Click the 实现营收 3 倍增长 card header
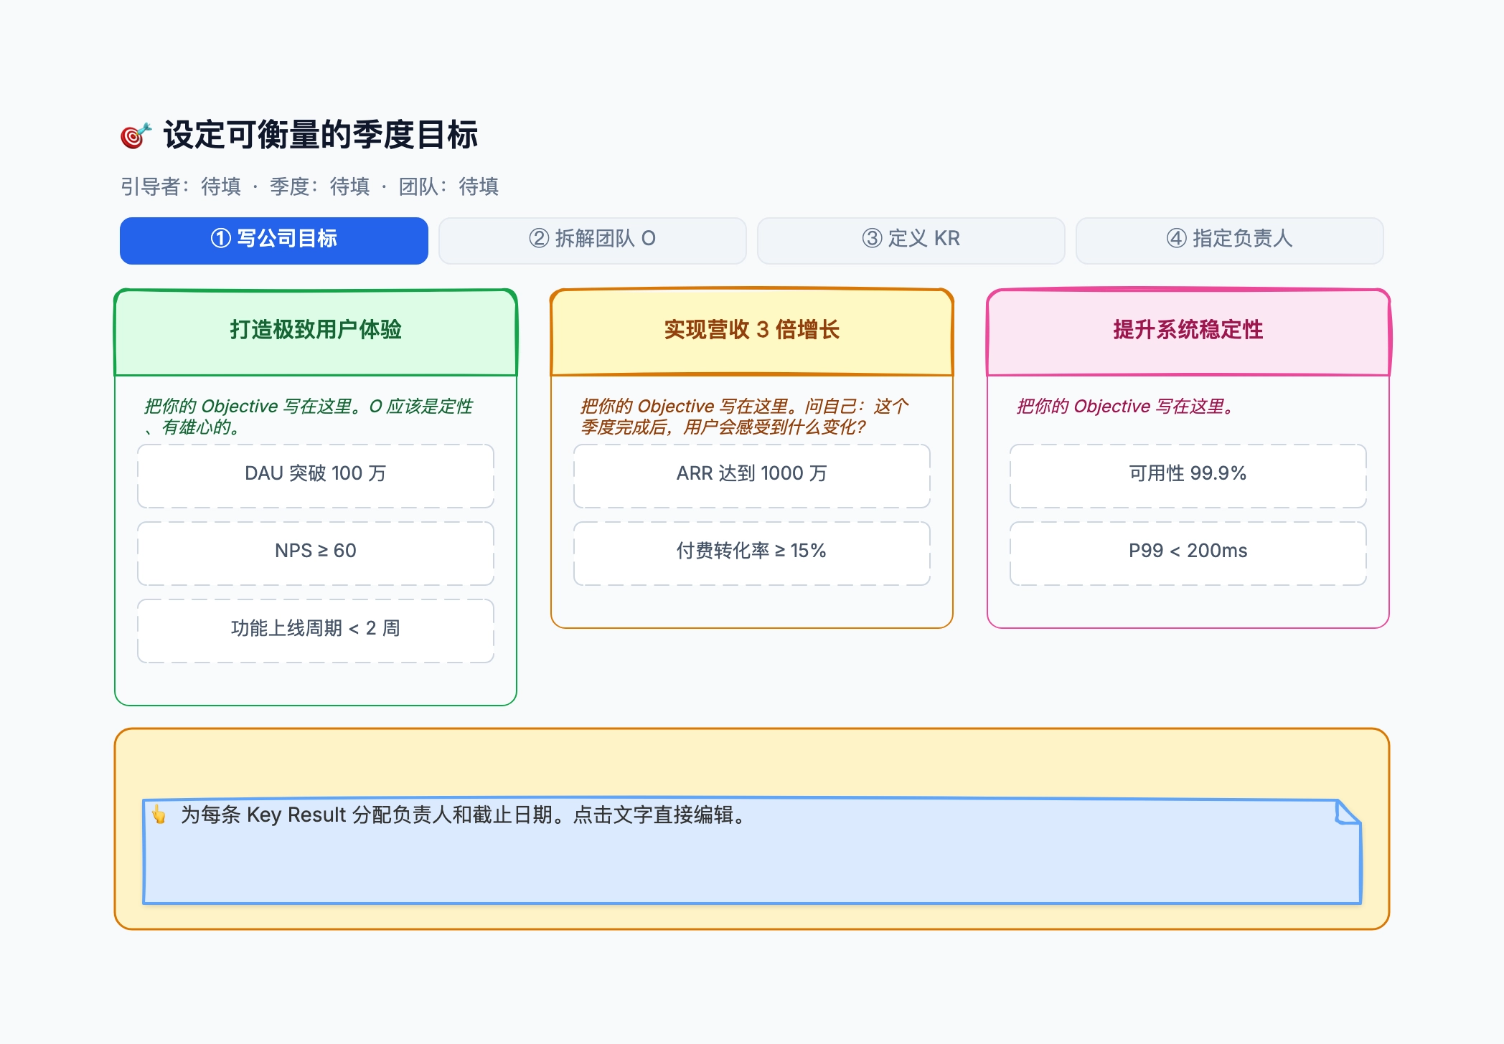 pyautogui.click(x=752, y=332)
